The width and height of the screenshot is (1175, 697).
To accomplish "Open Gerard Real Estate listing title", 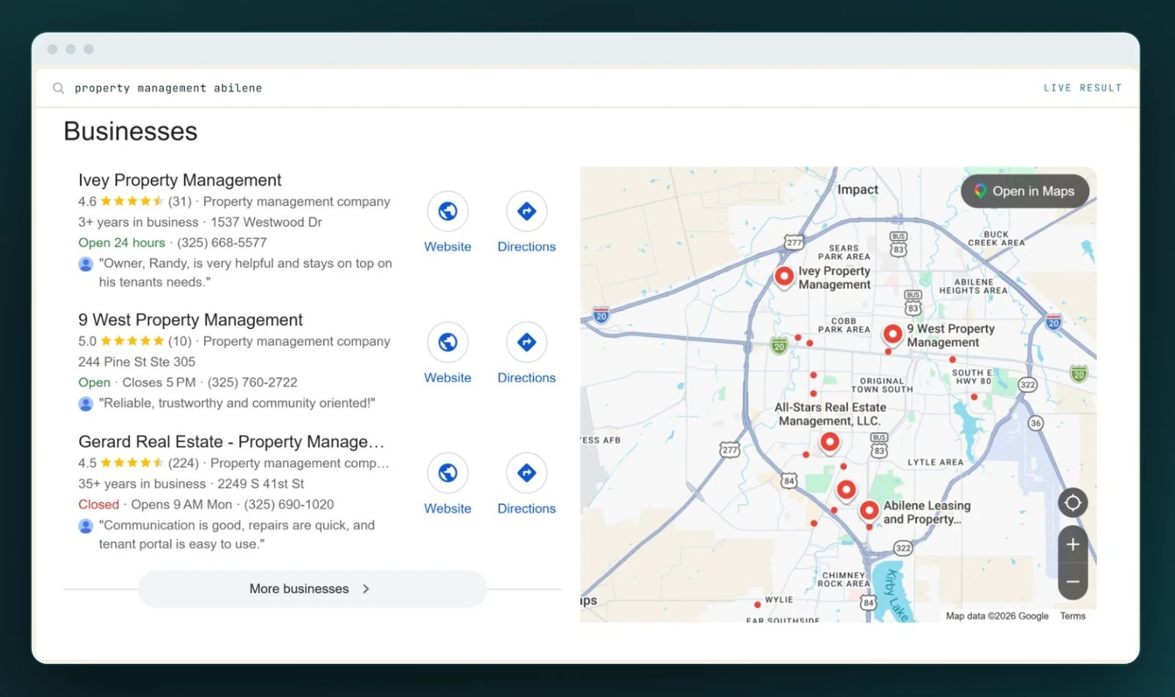I will point(231,441).
